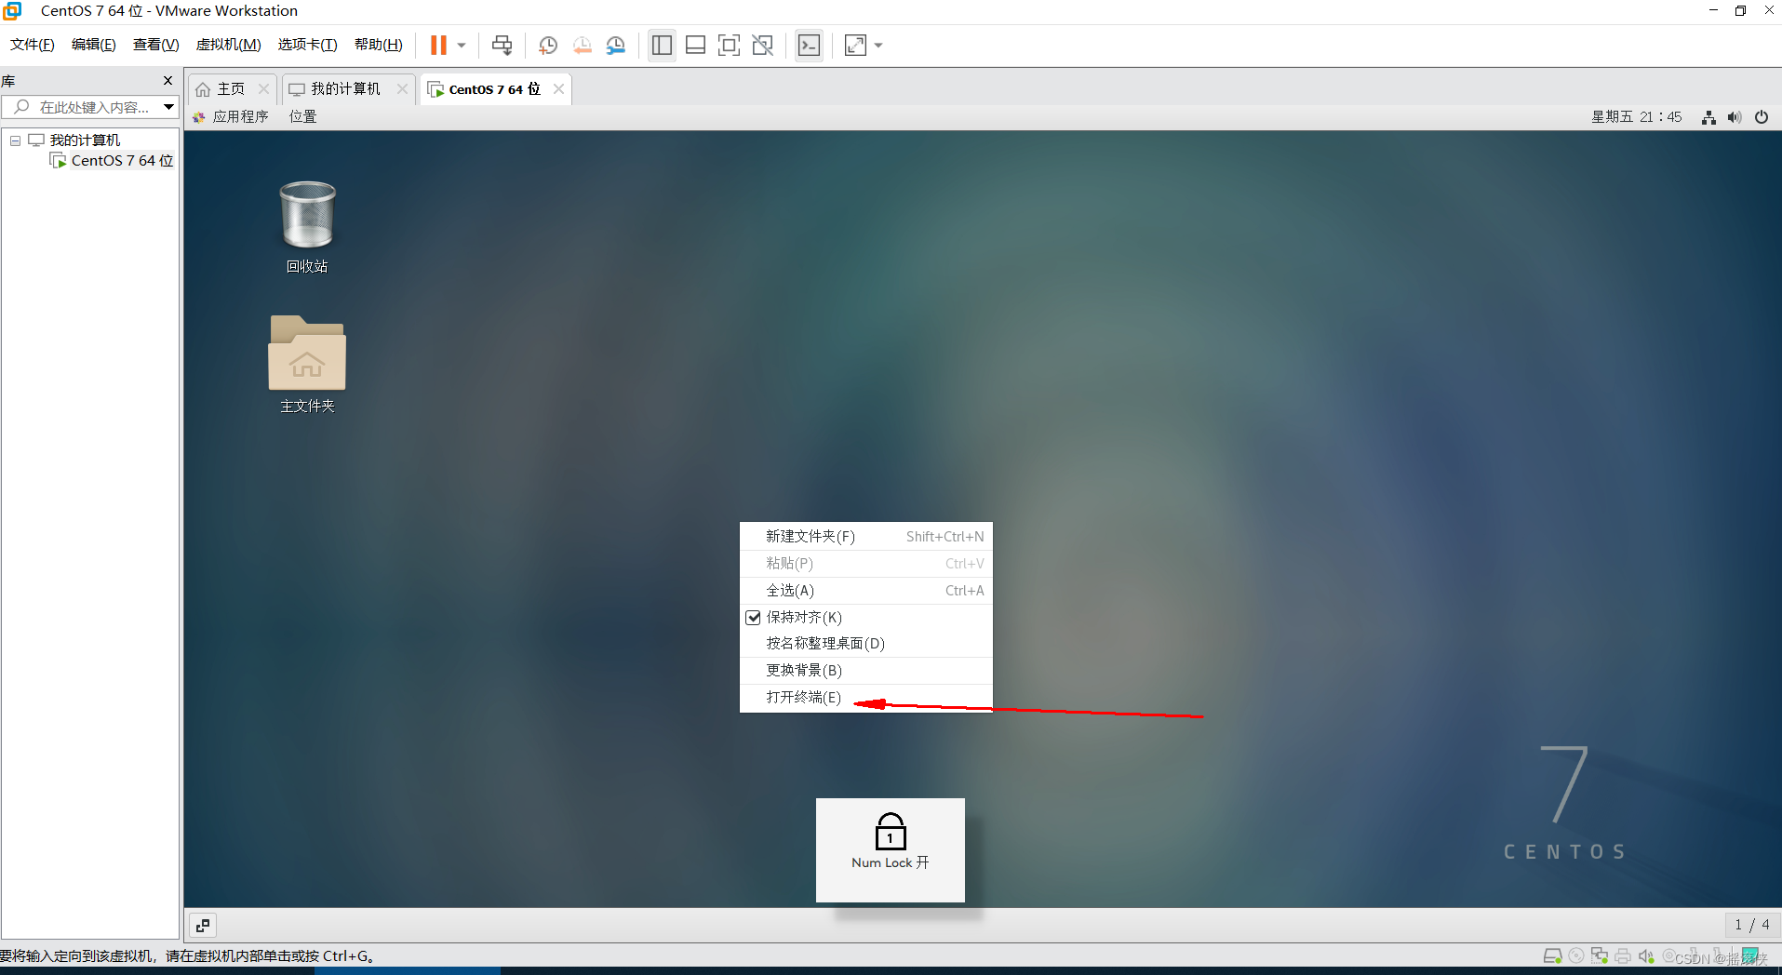Collapse the 我的计算机 tree node
Image resolution: width=1782 pixels, height=975 pixels.
(x=15, y=140)
